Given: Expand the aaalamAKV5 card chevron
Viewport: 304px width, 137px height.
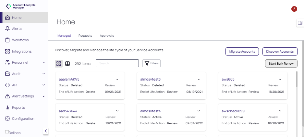Looking at the screenshot, I should 117,79.
